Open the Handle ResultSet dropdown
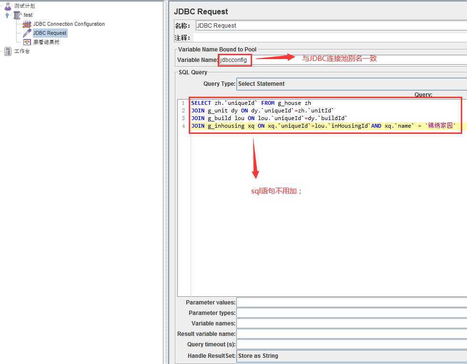The image size is (467, 364). (x=352, y=356)
